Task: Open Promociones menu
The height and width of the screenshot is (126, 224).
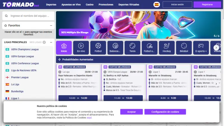Action: tap(106, 4)
